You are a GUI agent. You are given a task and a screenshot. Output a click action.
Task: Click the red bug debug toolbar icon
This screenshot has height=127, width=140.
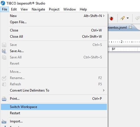tap(111, 18)
